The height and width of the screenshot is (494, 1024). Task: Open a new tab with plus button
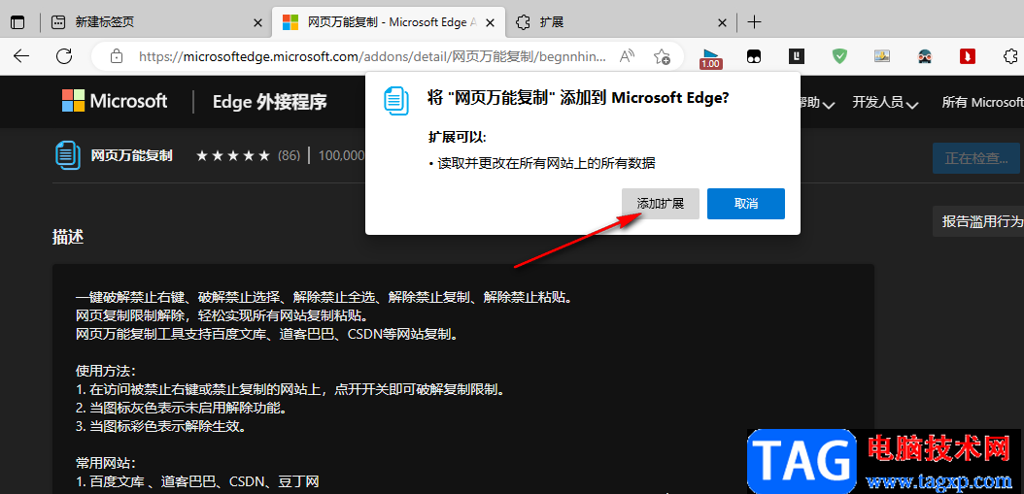[754, 22]
